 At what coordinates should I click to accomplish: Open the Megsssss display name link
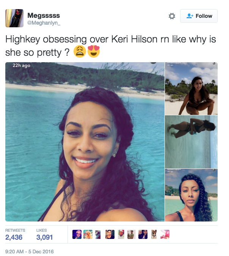[44, 16]
